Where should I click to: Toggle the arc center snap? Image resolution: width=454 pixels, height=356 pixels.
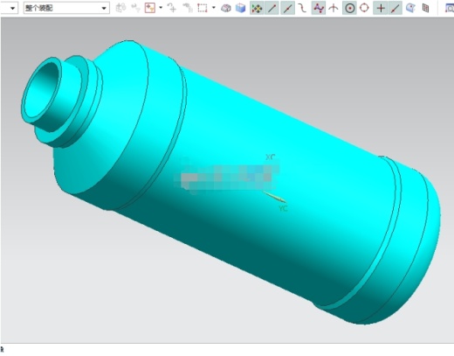coord(350,9)
